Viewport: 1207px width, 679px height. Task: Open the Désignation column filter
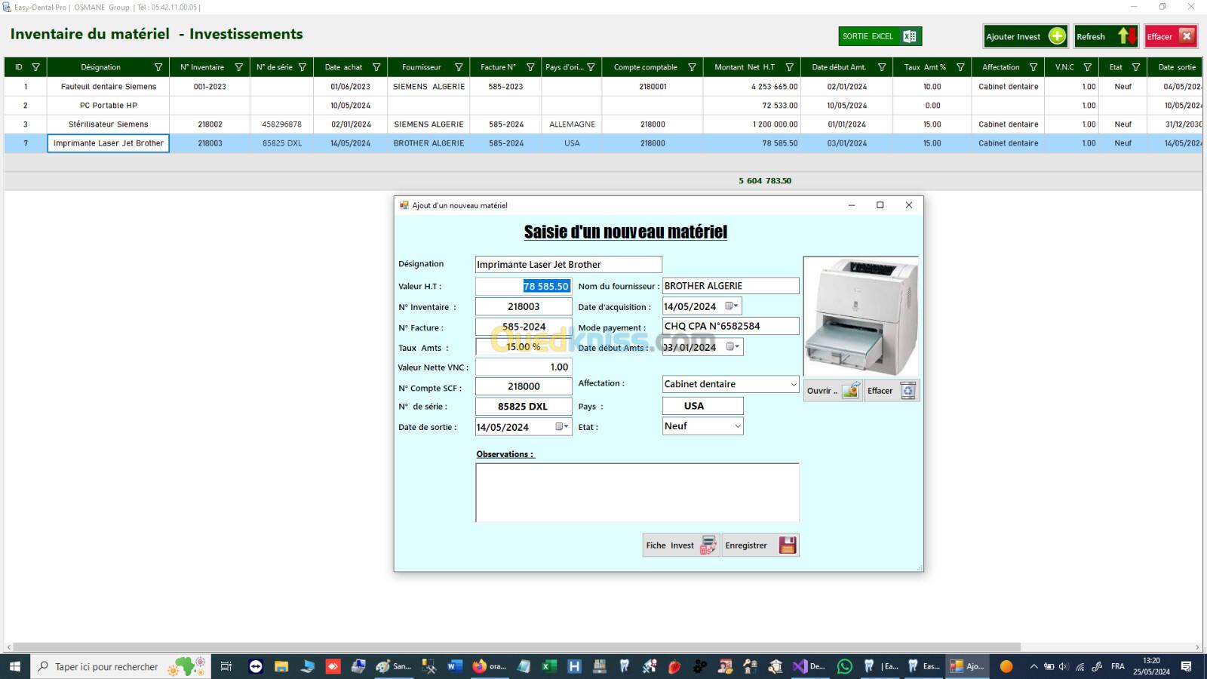(158, 67)
